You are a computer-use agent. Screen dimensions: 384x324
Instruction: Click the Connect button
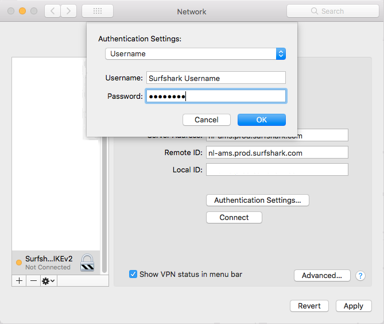pos(234,217)
